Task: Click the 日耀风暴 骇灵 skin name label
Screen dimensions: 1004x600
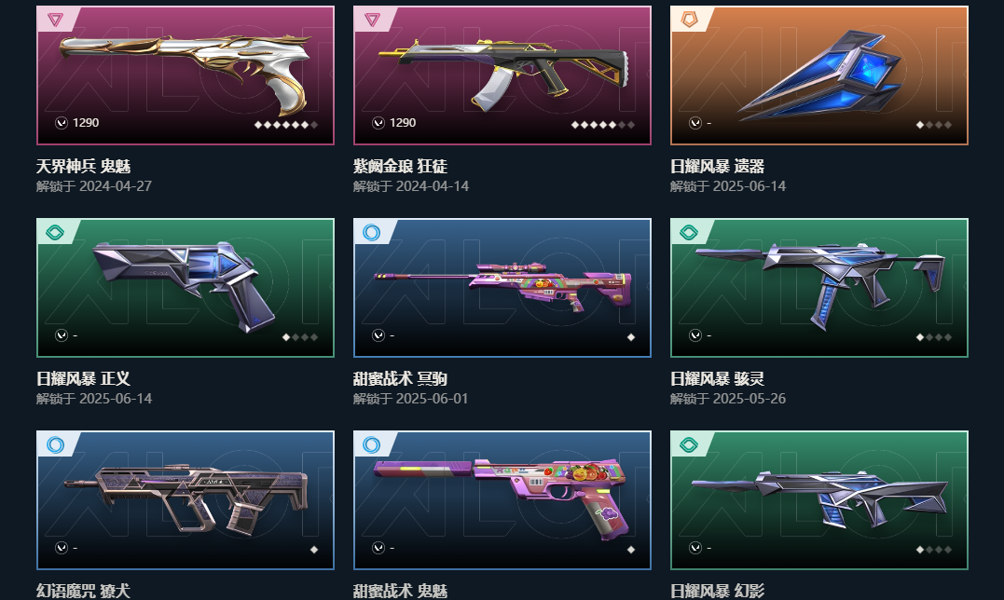Action: [x=717, y=378]
